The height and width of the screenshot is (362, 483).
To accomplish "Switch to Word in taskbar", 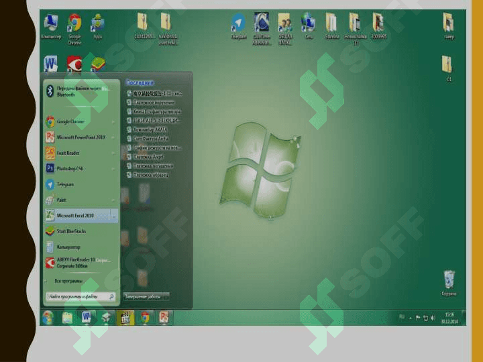I will click(x=87, y=318).
